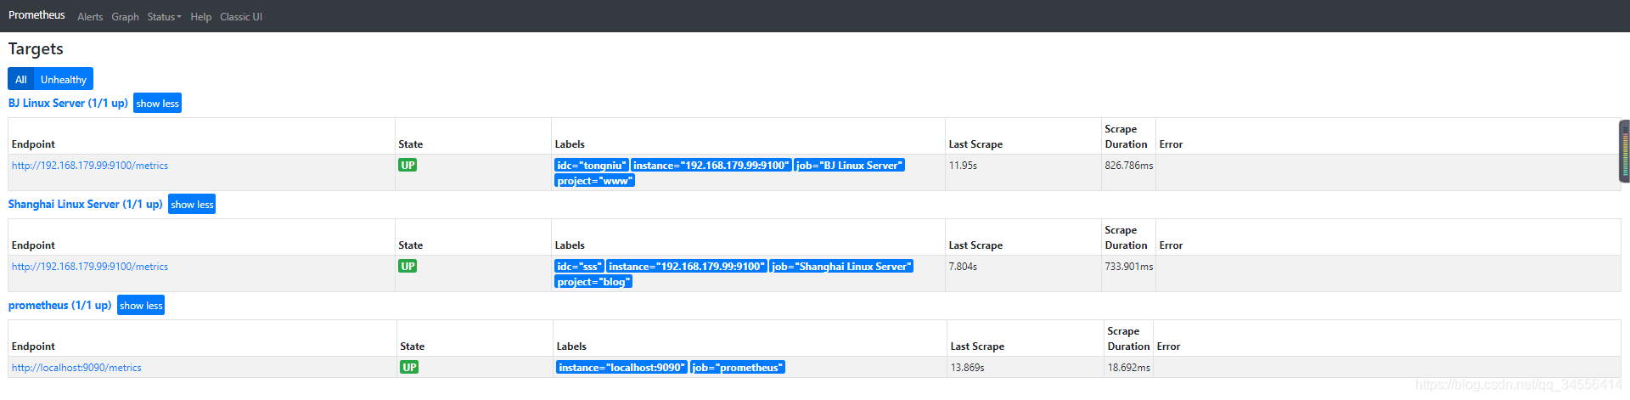Open the Prometheus home brand link
This screenshot has height=400, width=1630.
click(37, 15)
